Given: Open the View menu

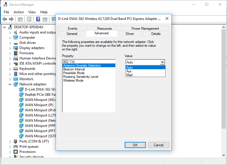Looking at the screenshot, I should click(x=32, y=12).
